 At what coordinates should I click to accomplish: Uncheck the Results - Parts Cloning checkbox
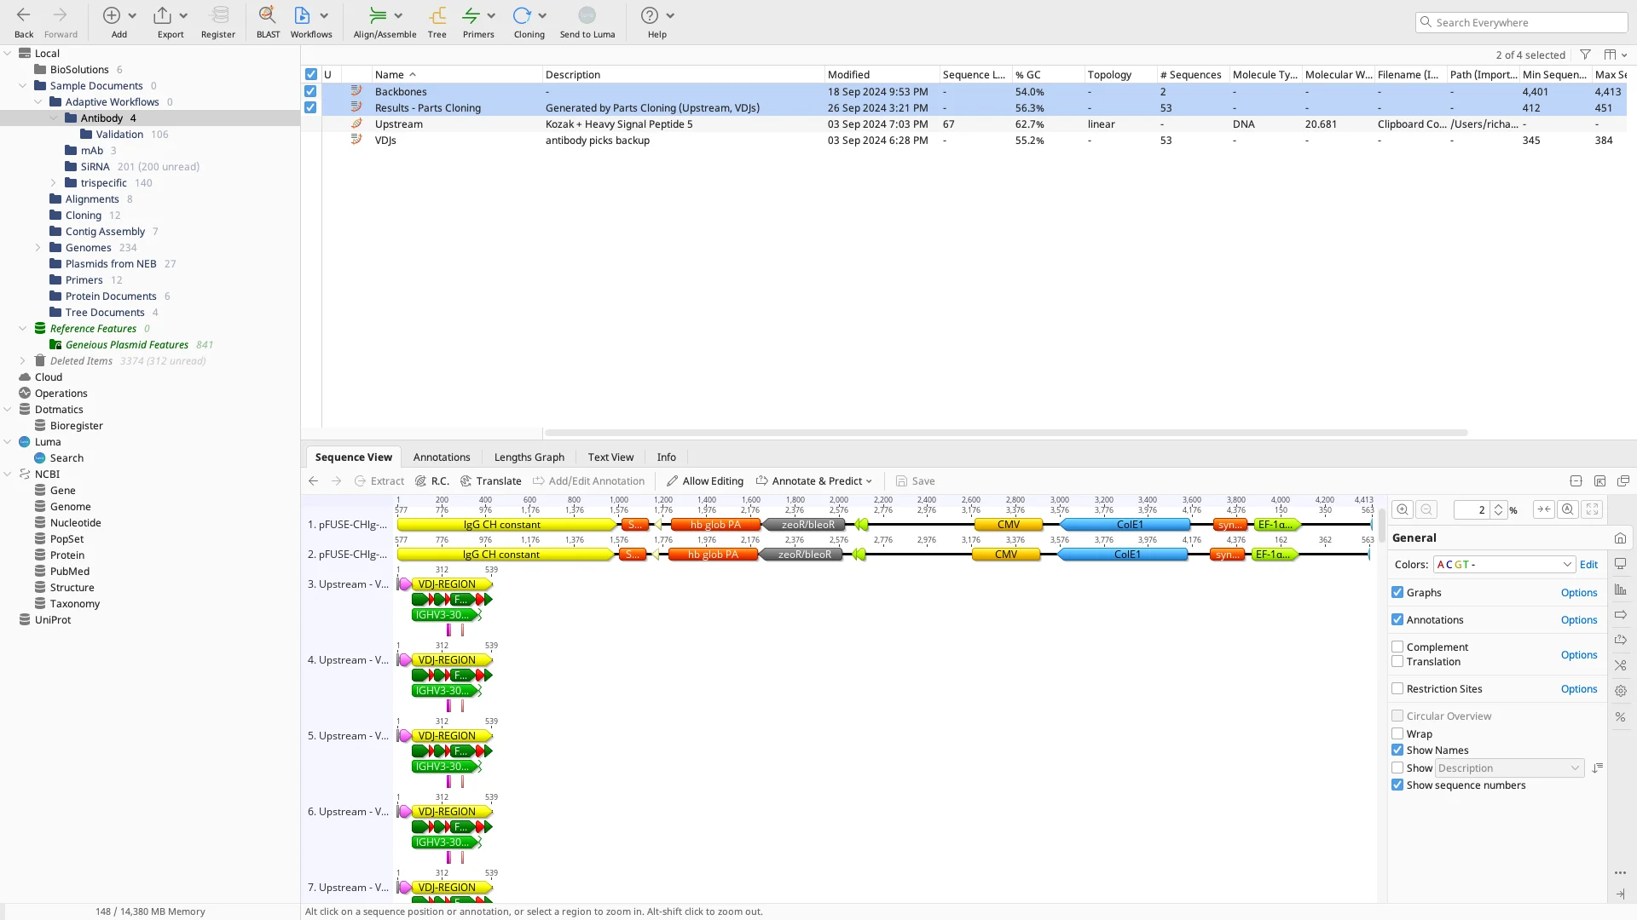[x=310, y=107]
